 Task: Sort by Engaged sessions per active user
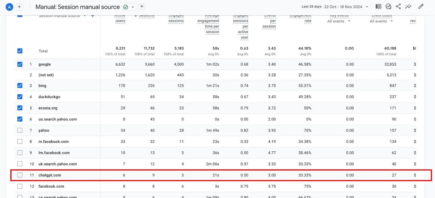coord(241,26)
